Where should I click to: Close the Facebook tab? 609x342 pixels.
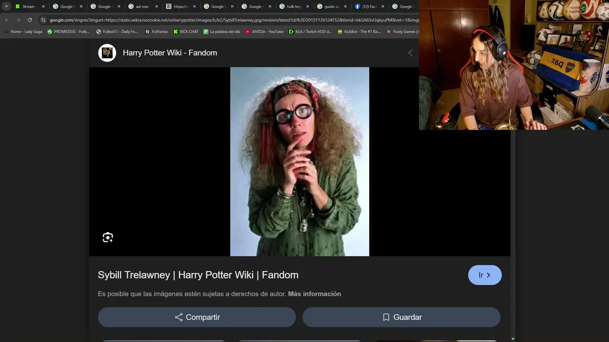383,7
